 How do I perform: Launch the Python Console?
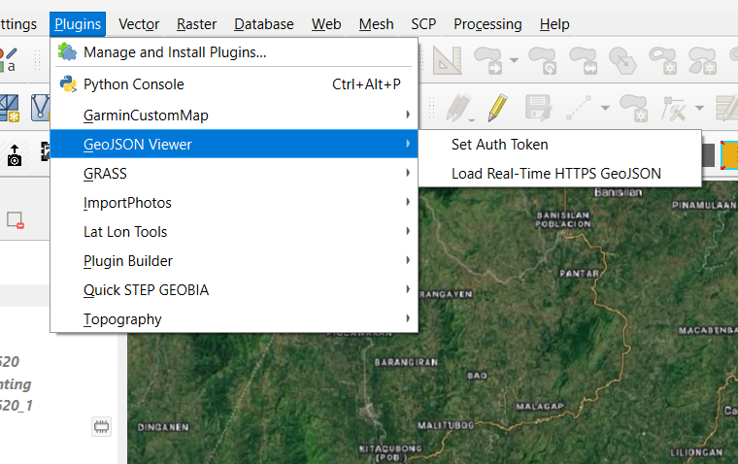[x=234, y=84]
